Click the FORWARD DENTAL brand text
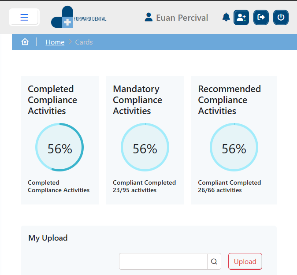Viewport: 297px width, 275px height. (90, 19)
